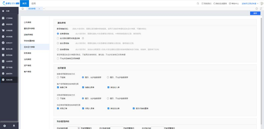Open 出纳参数 settings section
Image resolution: width=264 pixels, height=129 pixels.
pos(35,59)
